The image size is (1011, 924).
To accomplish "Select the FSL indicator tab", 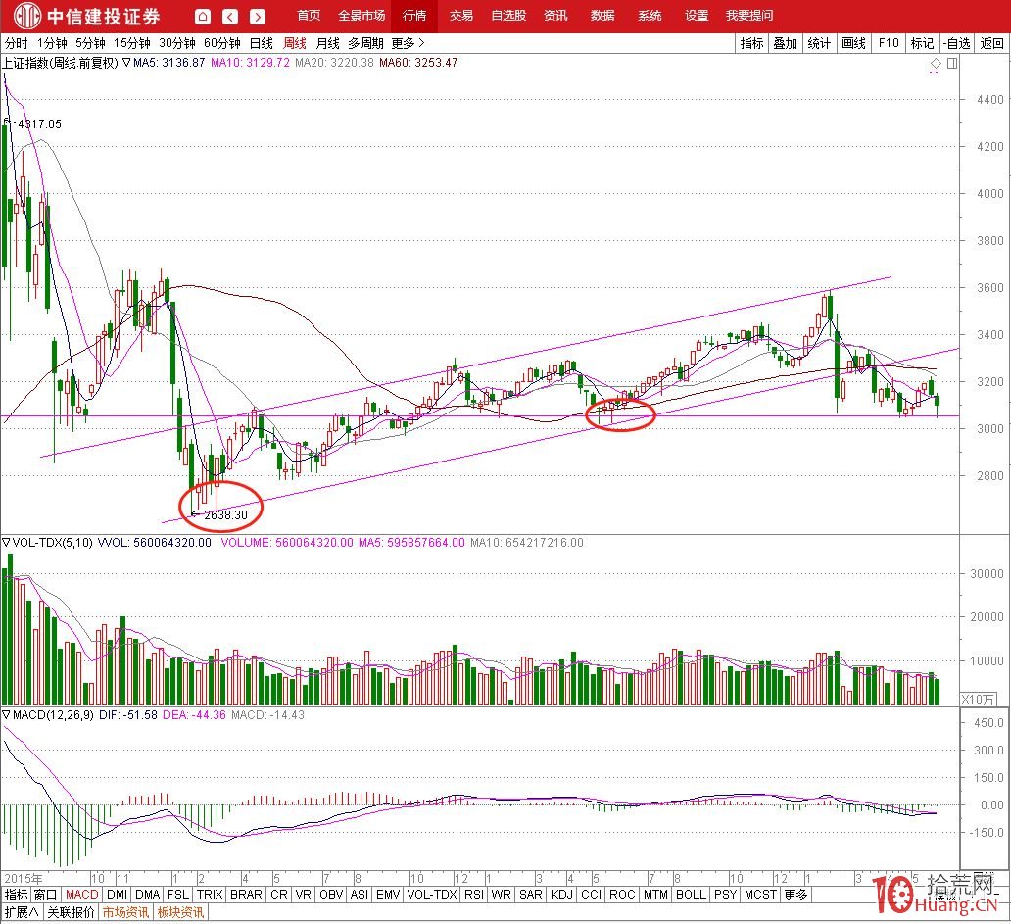I will point(178,895).
